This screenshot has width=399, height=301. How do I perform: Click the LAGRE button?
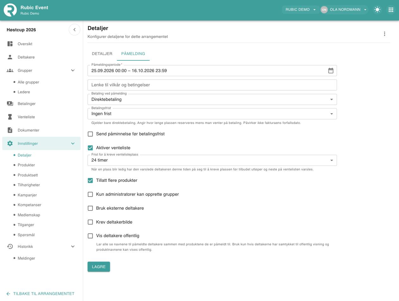[x=99, y=267]
